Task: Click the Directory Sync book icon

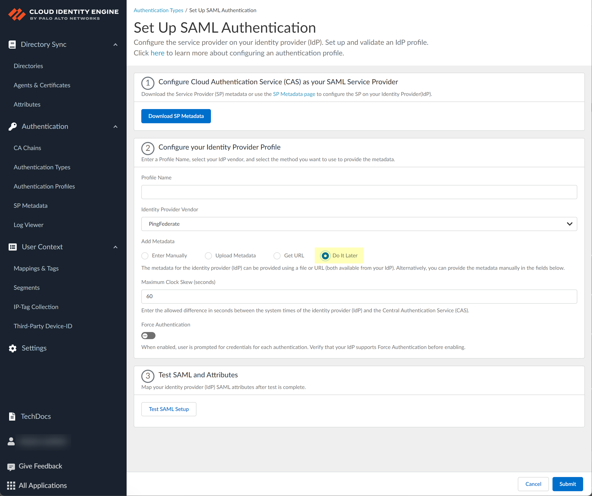Action: [12, 45]
